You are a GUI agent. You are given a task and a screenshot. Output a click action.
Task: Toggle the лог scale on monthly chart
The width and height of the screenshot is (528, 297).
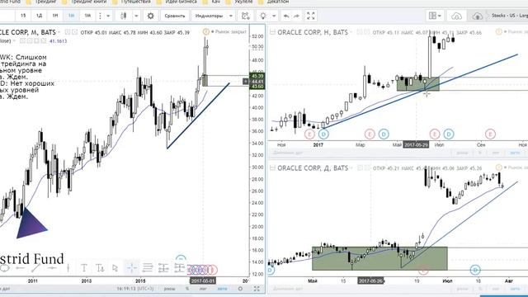tap(203, 289)
